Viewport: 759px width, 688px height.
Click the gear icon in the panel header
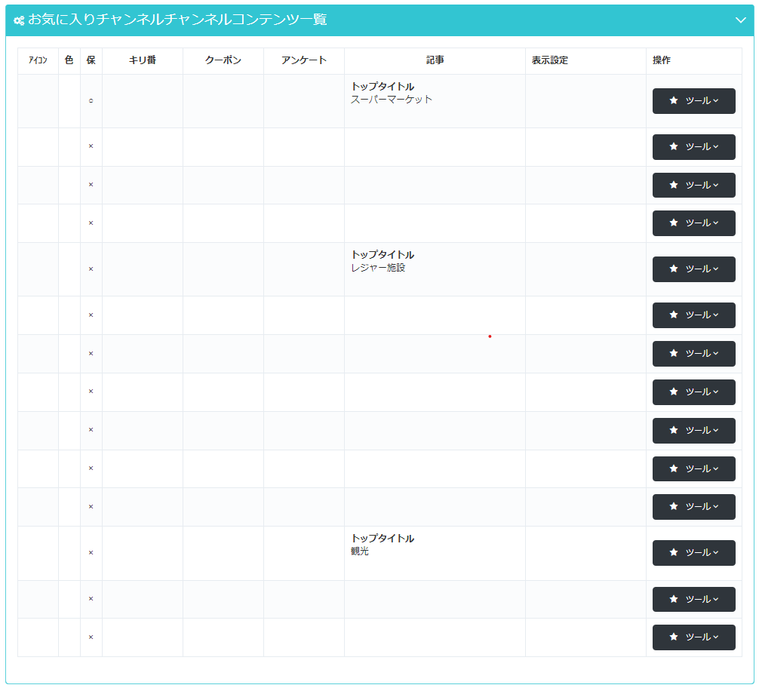click(19, 21)
